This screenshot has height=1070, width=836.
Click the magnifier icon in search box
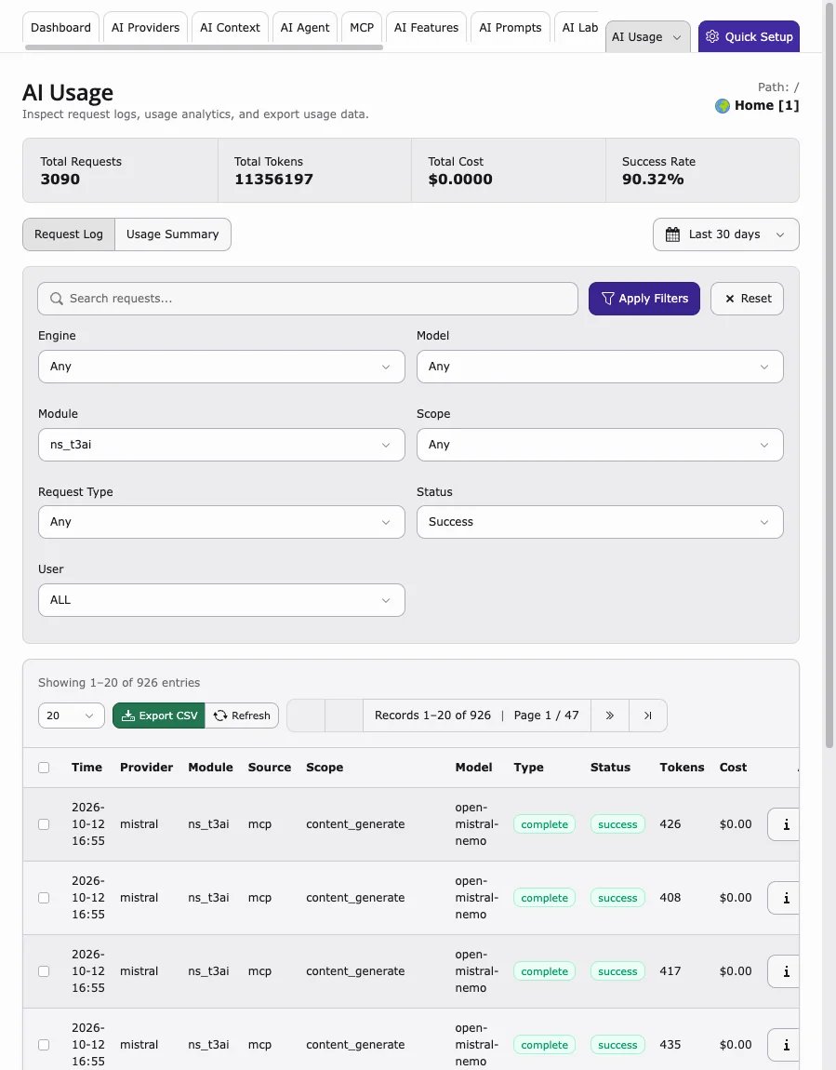(57, 299)
